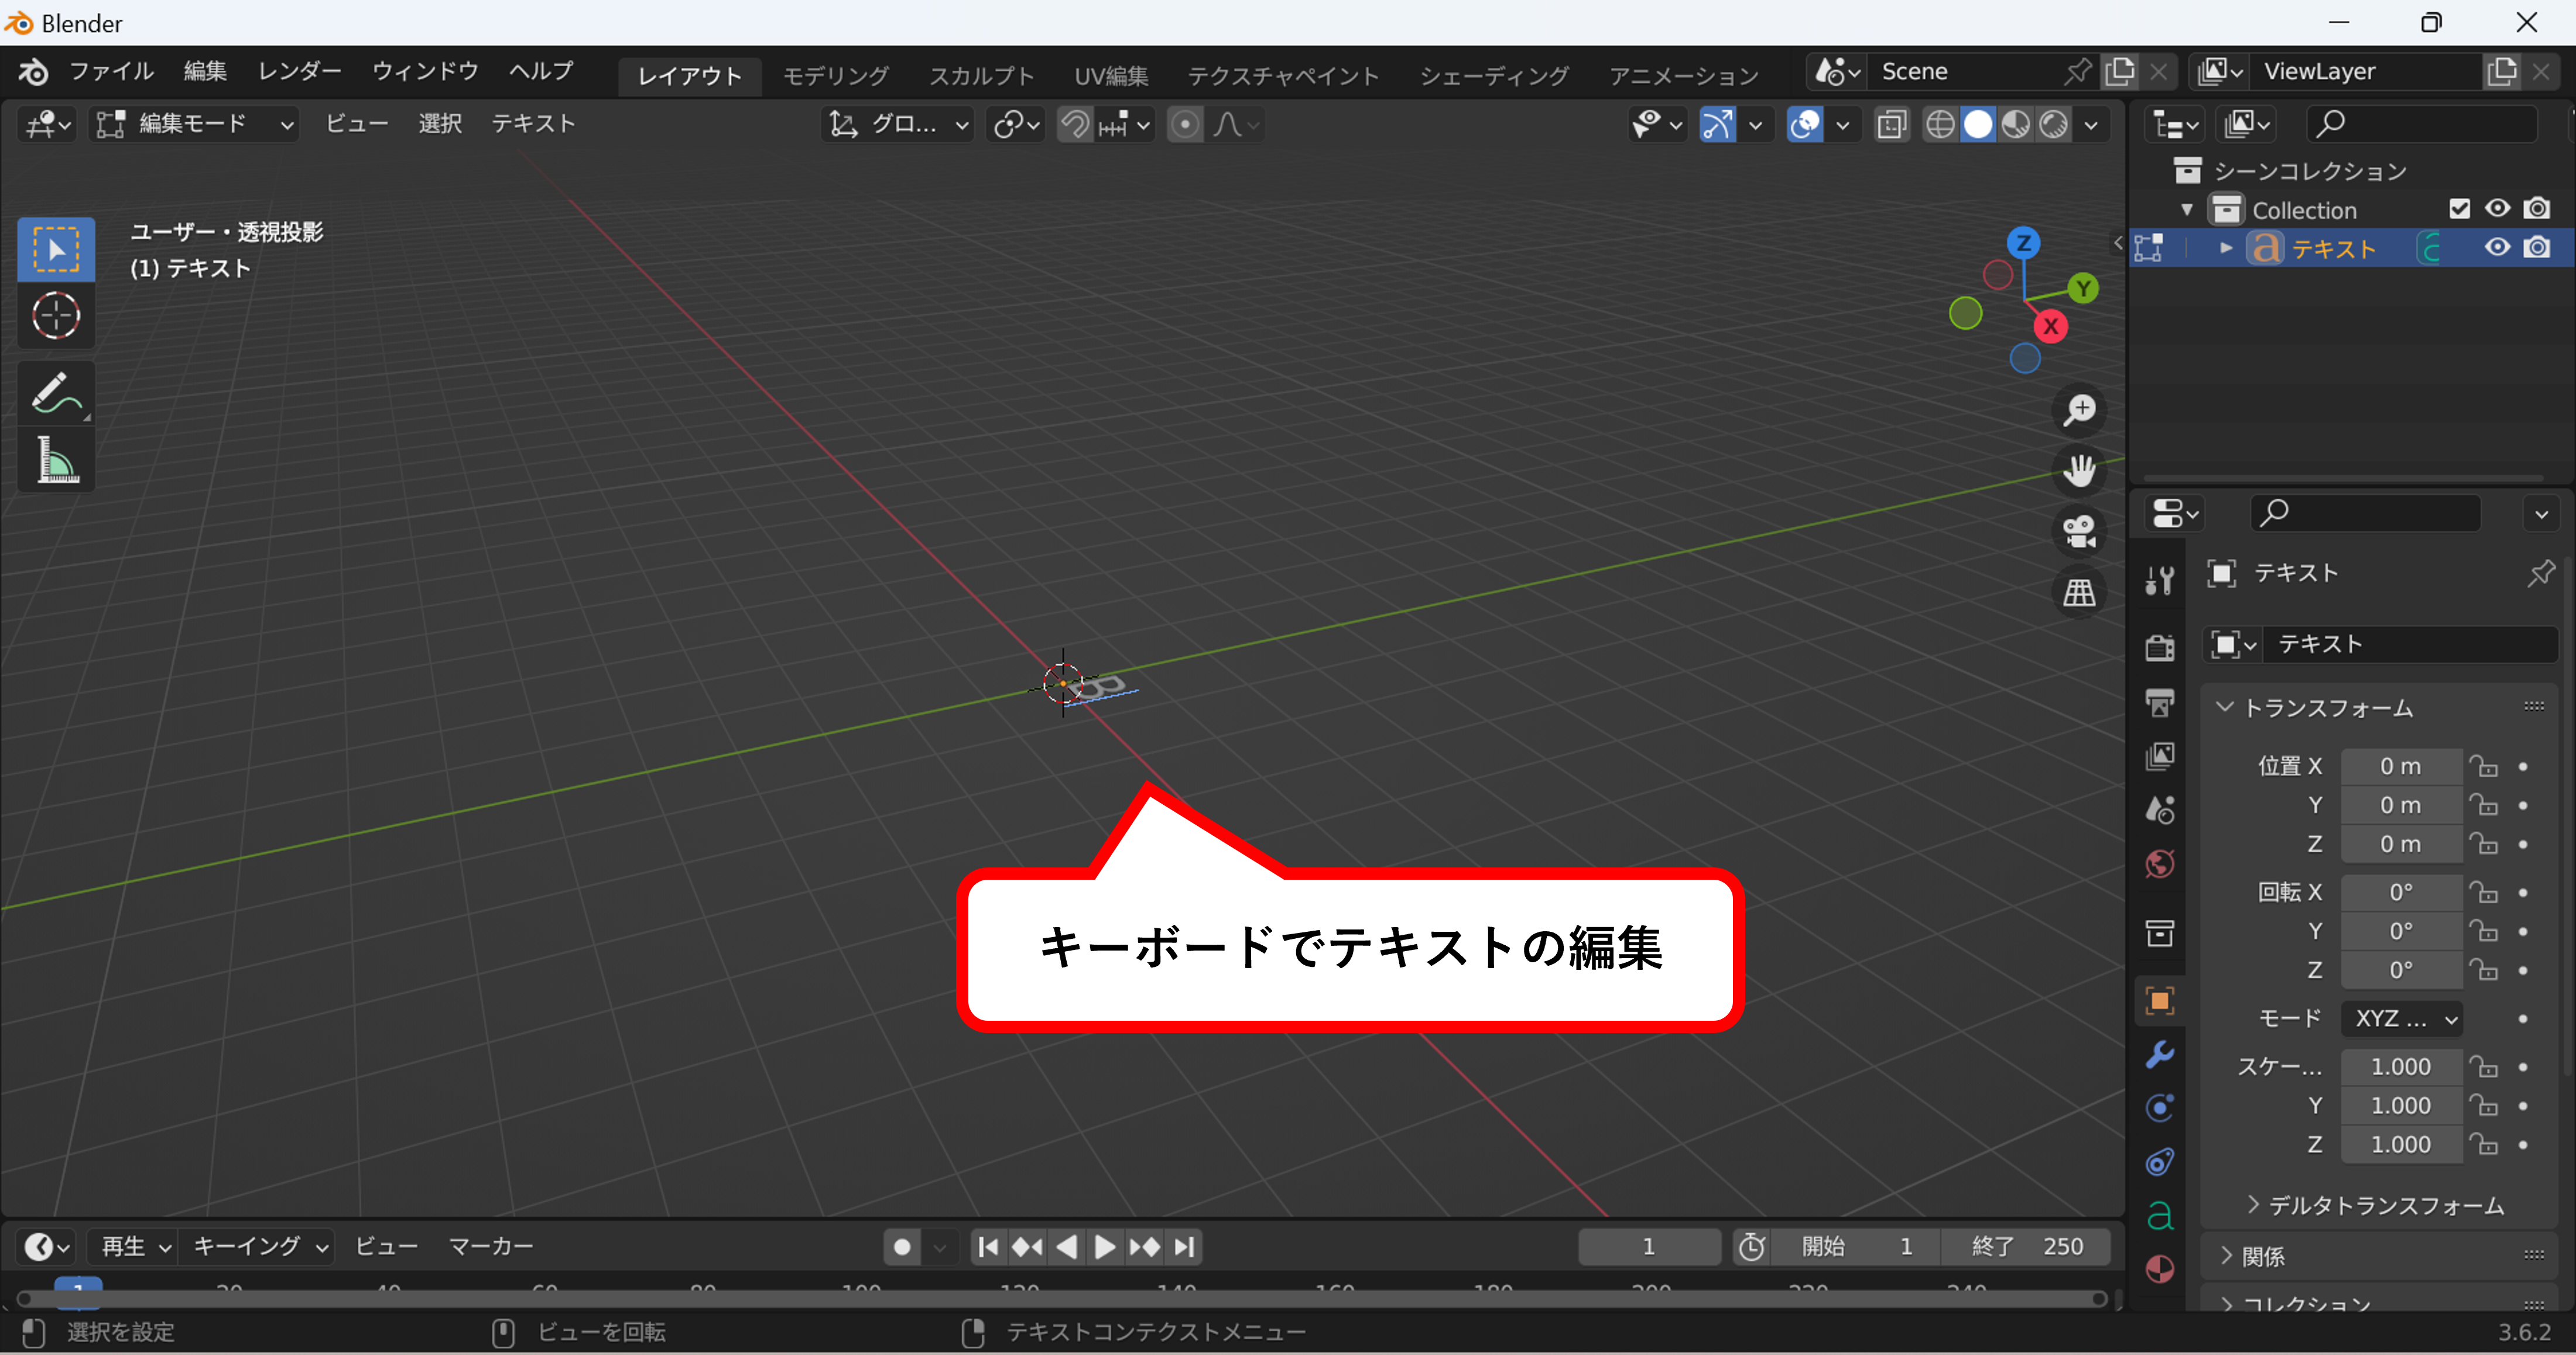Screen dimensions: 2576x1355
Task: Toggle the Collection enable checkbox
Action: pos(2460,209)
